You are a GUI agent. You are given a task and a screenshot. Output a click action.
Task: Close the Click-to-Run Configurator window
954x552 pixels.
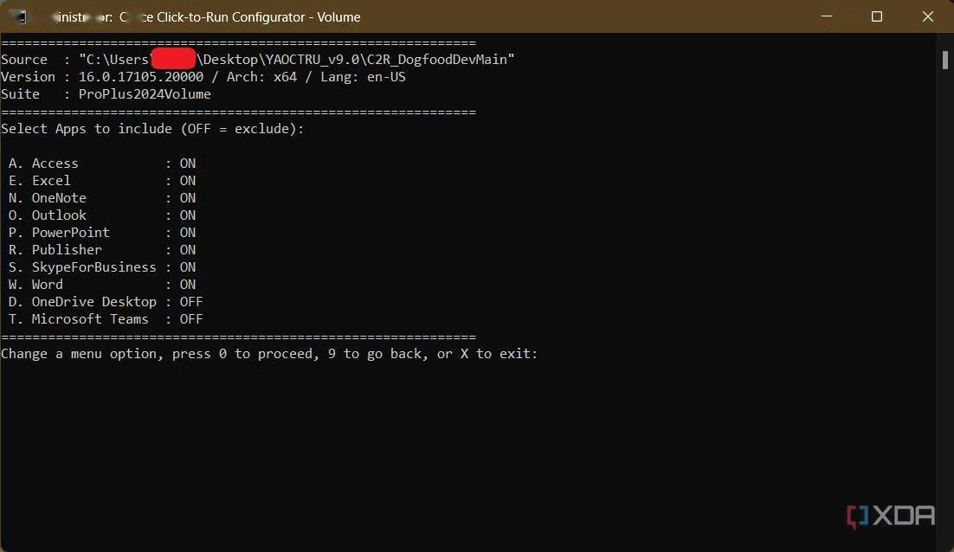(x=927, y=16)
